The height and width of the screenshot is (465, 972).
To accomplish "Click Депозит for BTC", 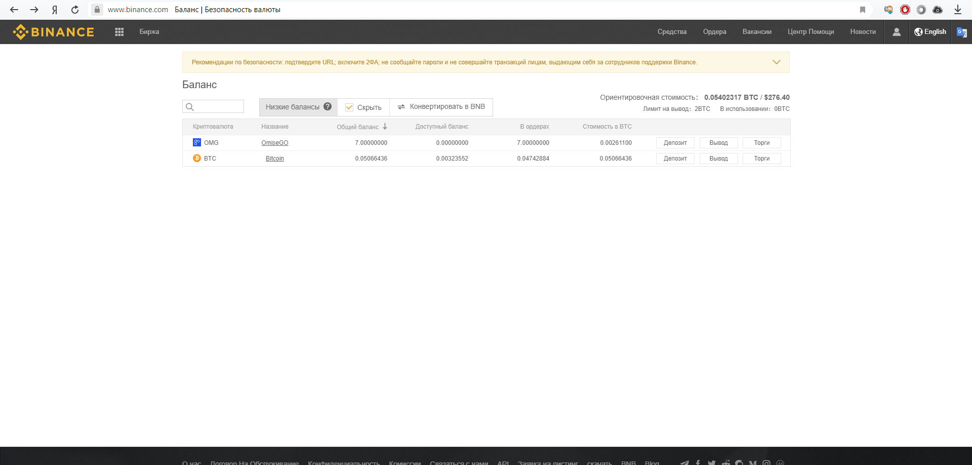I will (x=675, y=159).
